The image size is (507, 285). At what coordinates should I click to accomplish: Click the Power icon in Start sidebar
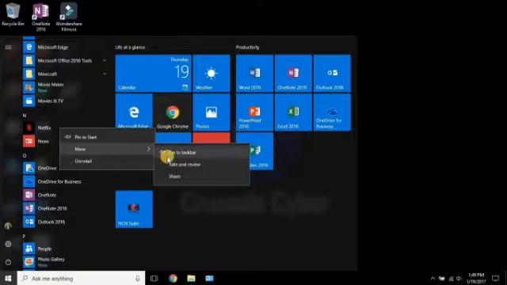pos(8,262)
